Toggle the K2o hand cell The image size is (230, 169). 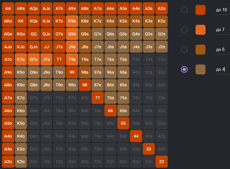21,161
